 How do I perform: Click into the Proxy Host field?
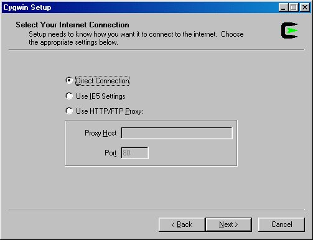177,133
